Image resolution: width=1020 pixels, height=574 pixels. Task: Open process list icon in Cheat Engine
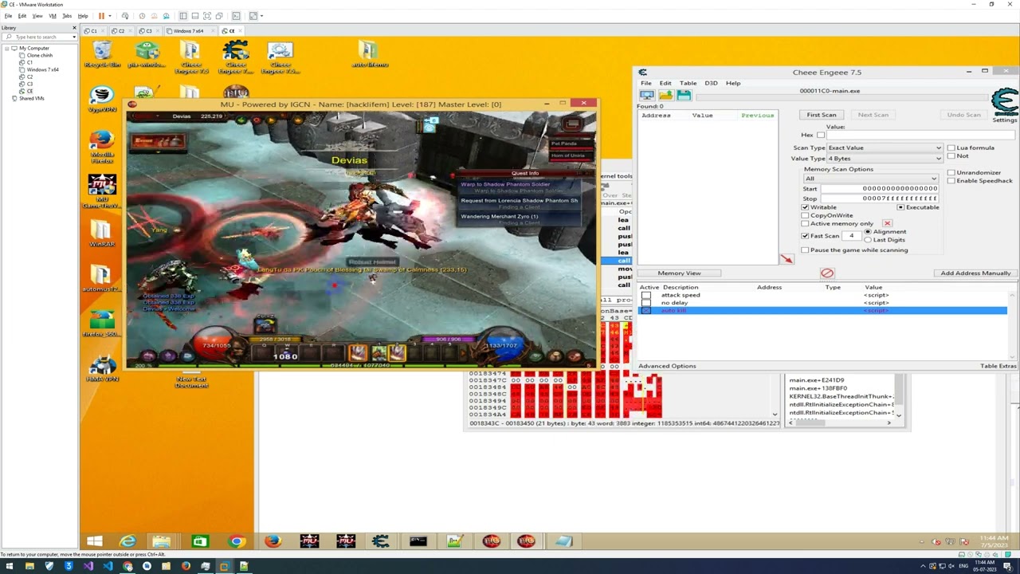click(647, 96)
